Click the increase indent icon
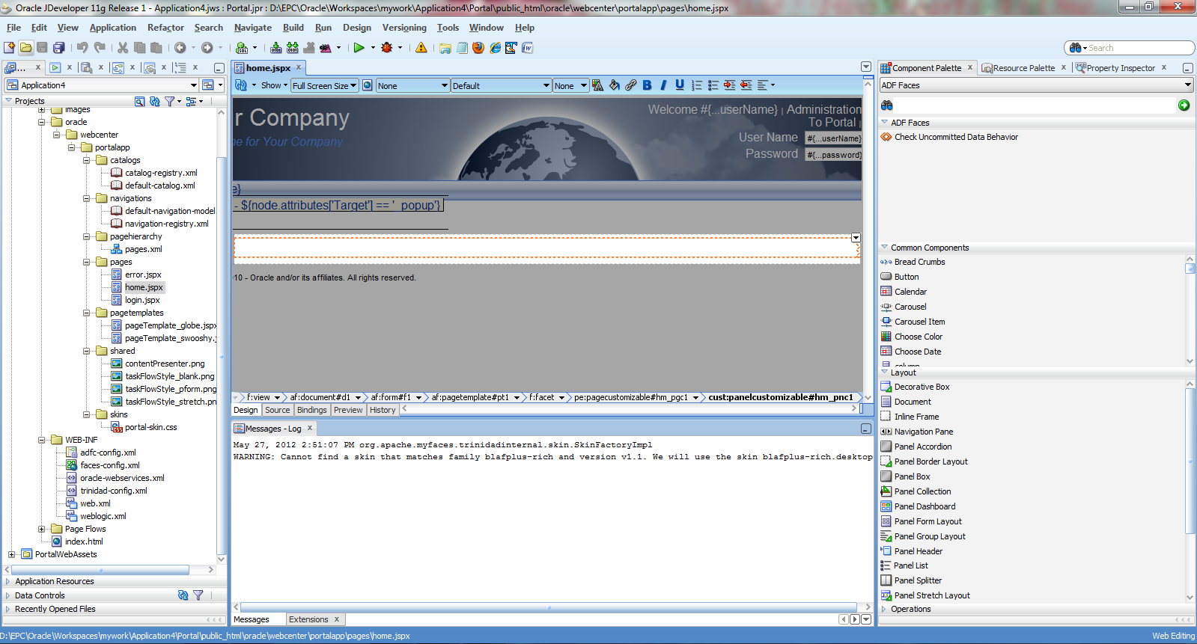This screenshot has width=1197, height=644. point(730,85)
